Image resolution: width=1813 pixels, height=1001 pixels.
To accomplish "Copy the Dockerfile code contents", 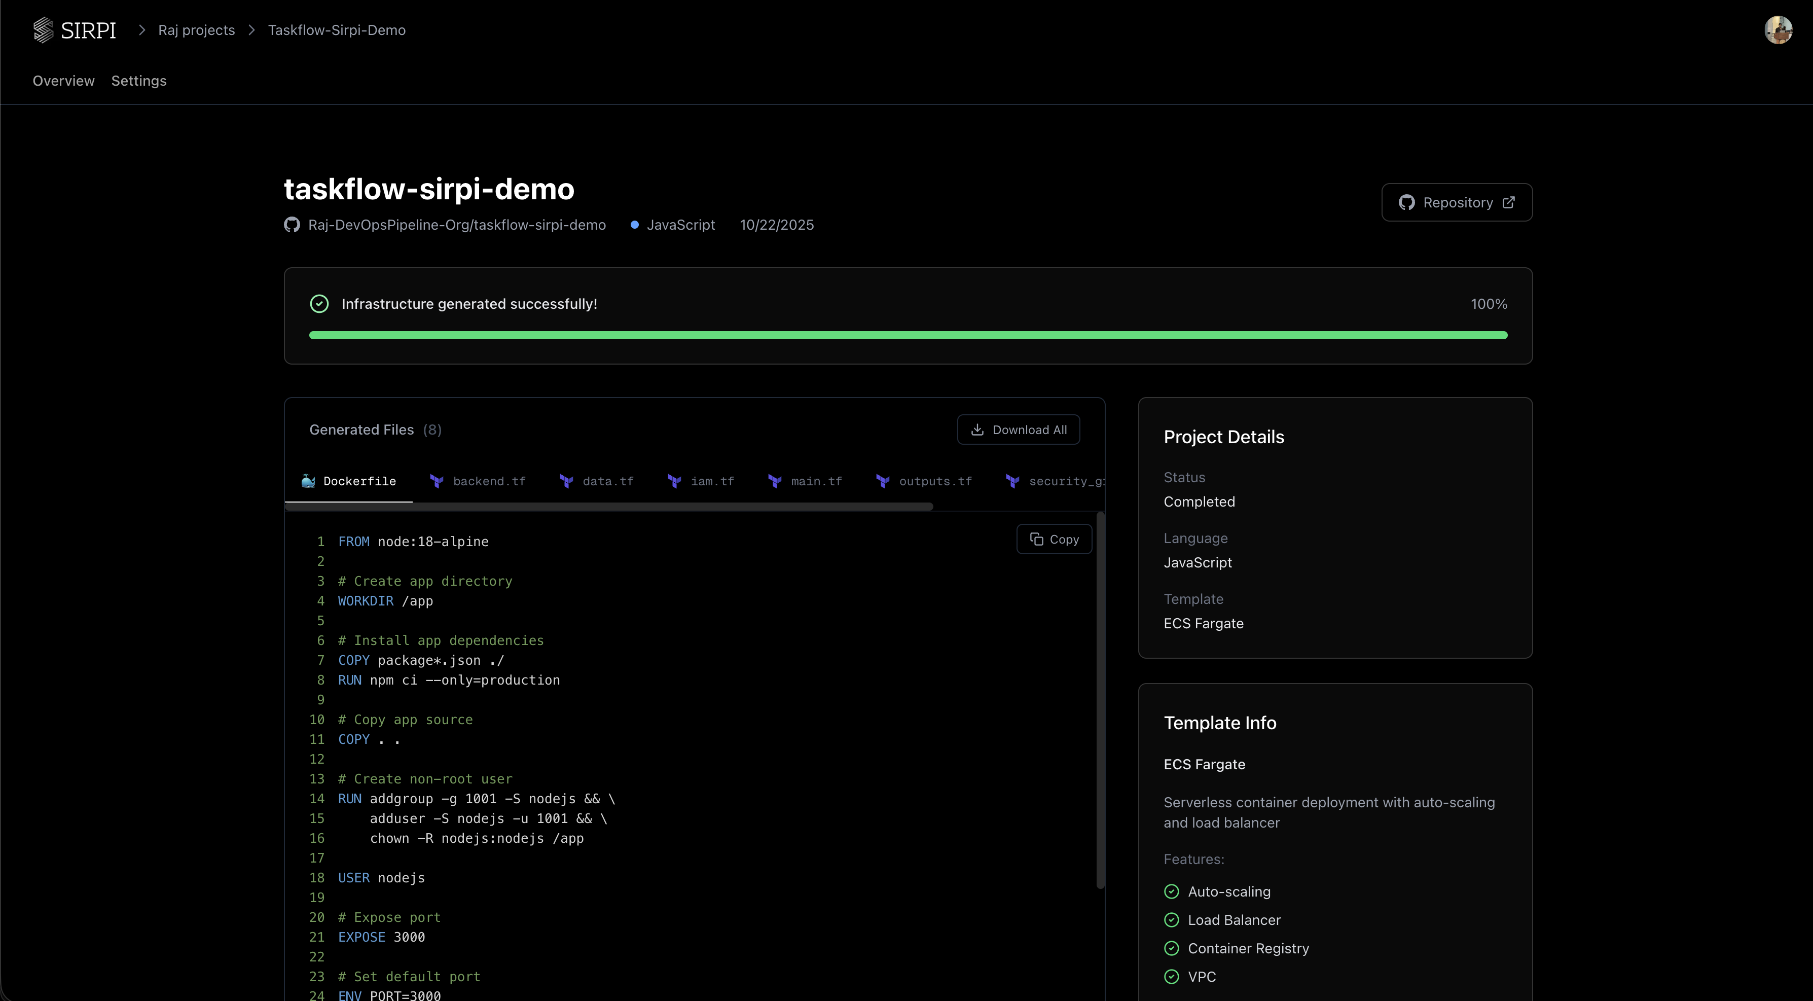I will pyautogui.click(x=1054, y=539).
